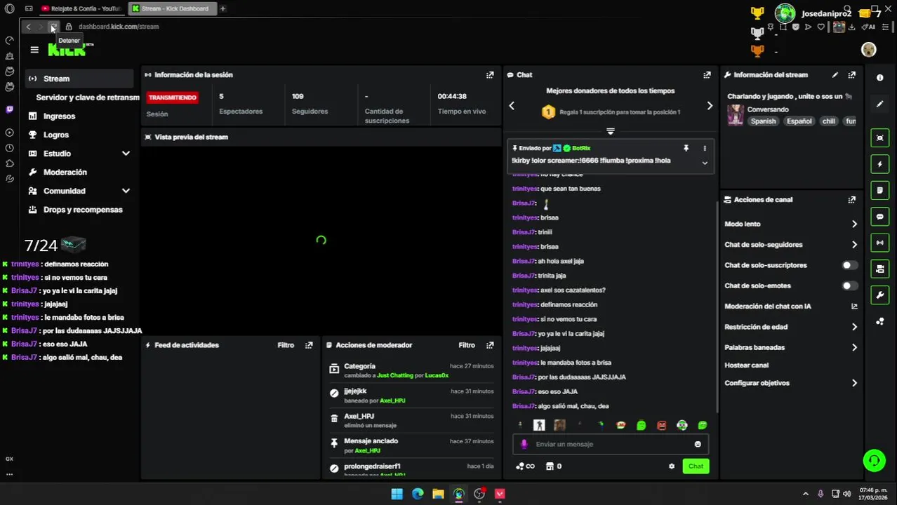This screenshot has width=897, height=505.
Task: Stop page loading with Detener button
Action: tap(53, 27)
